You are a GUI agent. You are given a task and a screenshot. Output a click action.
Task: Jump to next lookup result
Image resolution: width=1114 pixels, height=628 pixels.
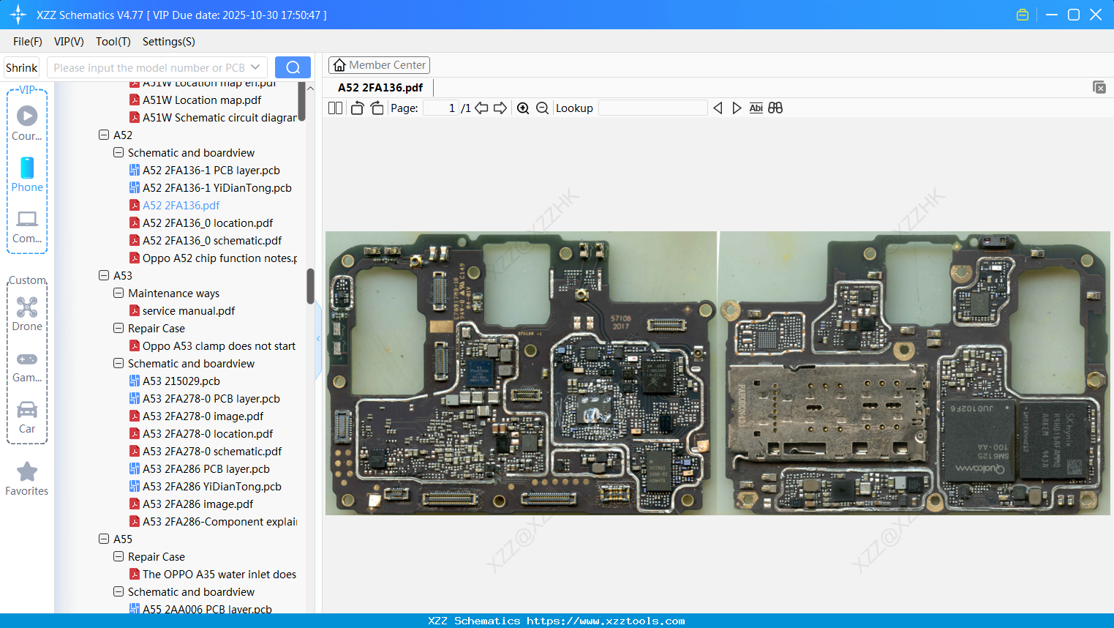tap(737, 108)
